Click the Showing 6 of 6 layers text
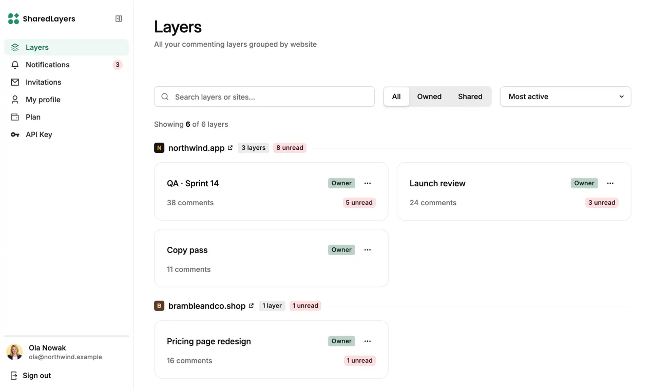This screenshot has width=652, height=390. (191, 124)
